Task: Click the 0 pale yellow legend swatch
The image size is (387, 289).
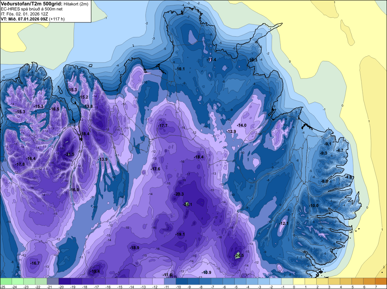Action: pos(299,281)
